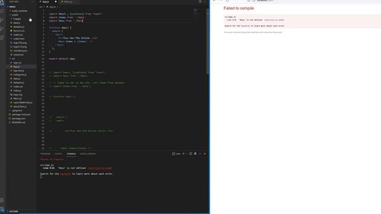Open the Accounts icon in activity bar
The height and width of the screenshot is (214, 381).
(2, 200)
